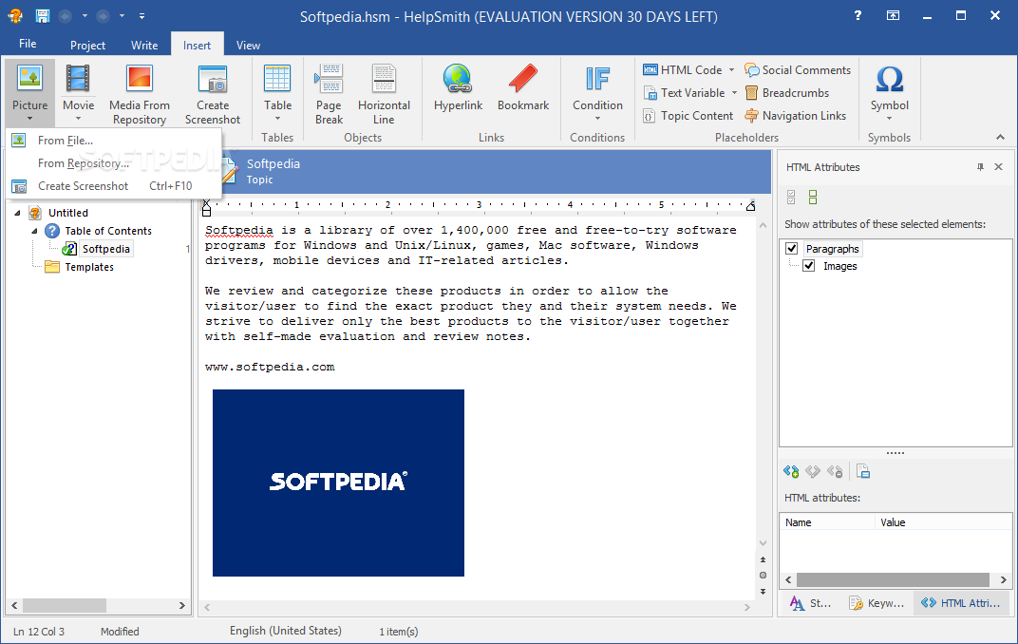Switch to the View tab
This screenshot has height=644, width=1018.
pos(248,45)
